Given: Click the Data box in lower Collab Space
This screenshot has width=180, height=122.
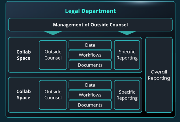Looking at the screenshot, I should pos(90,85).
